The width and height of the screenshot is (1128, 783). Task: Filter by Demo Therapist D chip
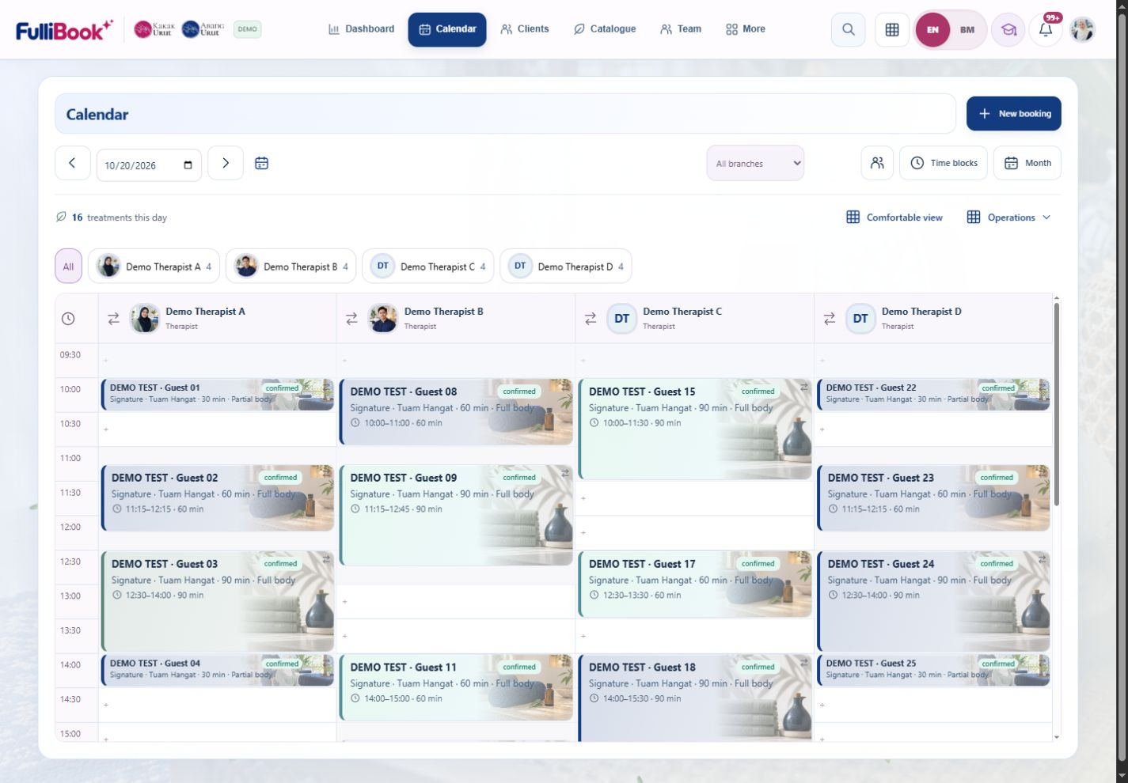pyautogui.click(x=566, y=267)
